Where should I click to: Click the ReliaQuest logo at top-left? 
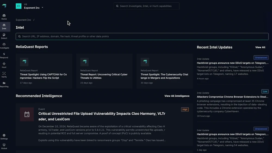click(x=4, y=6)
